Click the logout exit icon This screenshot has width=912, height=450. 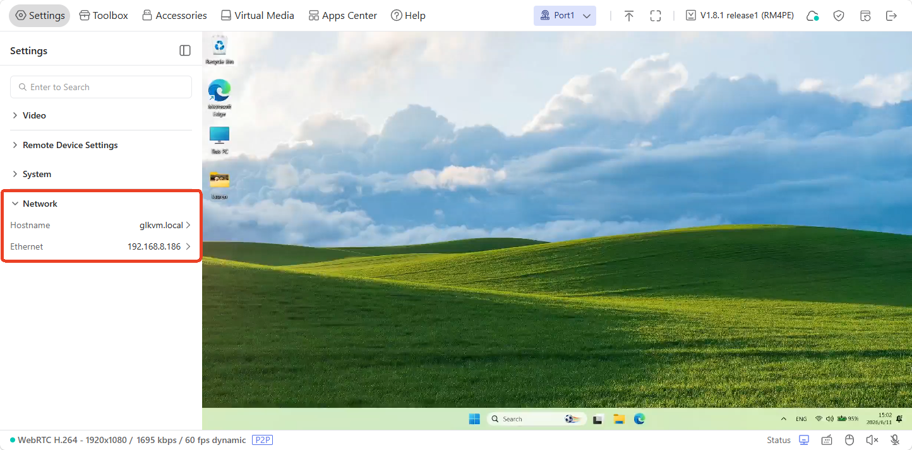(x=891, y=16)
